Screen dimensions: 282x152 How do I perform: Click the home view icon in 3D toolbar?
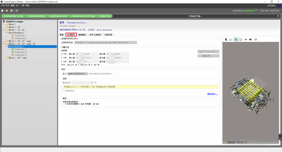point(230,40)
